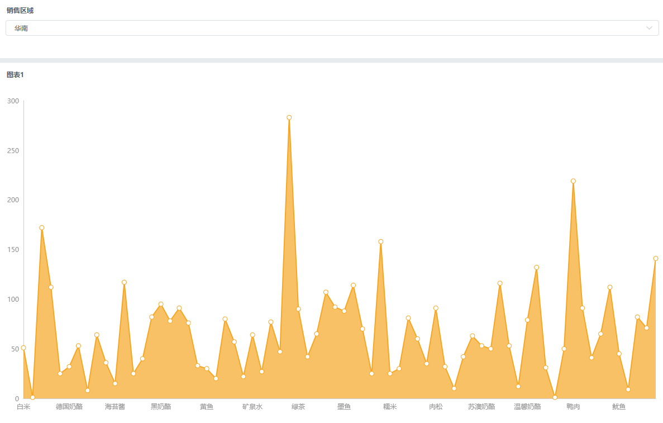Click the 矿泉水 x-axis label
663x423 pixels.
[x=252, y=407]
